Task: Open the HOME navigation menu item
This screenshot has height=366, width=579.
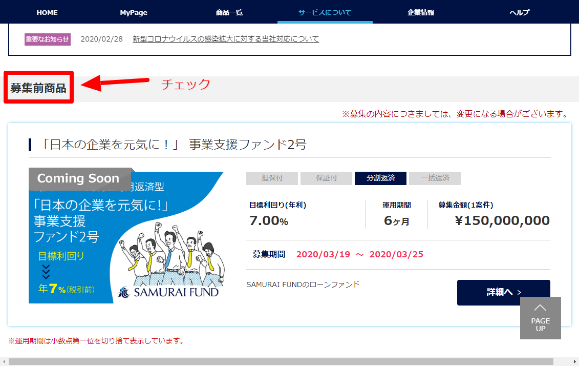Action: [47, 12]
